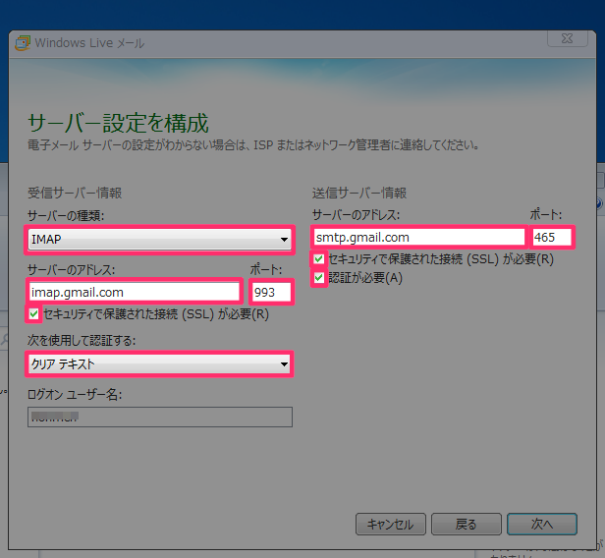Viewport: 605px width, 558px height.
Task: Click the incoming port 993 field
Action: click(271, 292)
